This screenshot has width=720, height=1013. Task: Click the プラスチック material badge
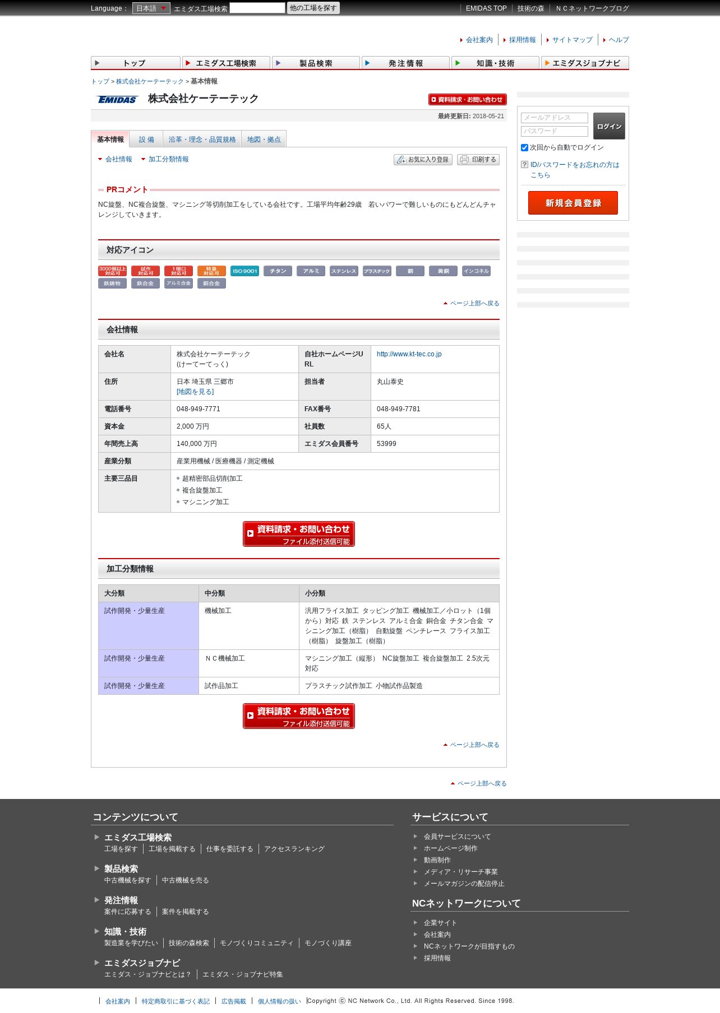pos(377,271)
